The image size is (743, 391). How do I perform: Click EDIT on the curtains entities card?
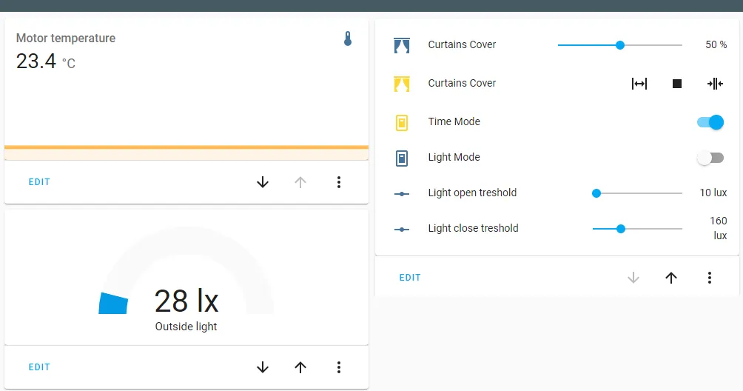pos(410,278)
